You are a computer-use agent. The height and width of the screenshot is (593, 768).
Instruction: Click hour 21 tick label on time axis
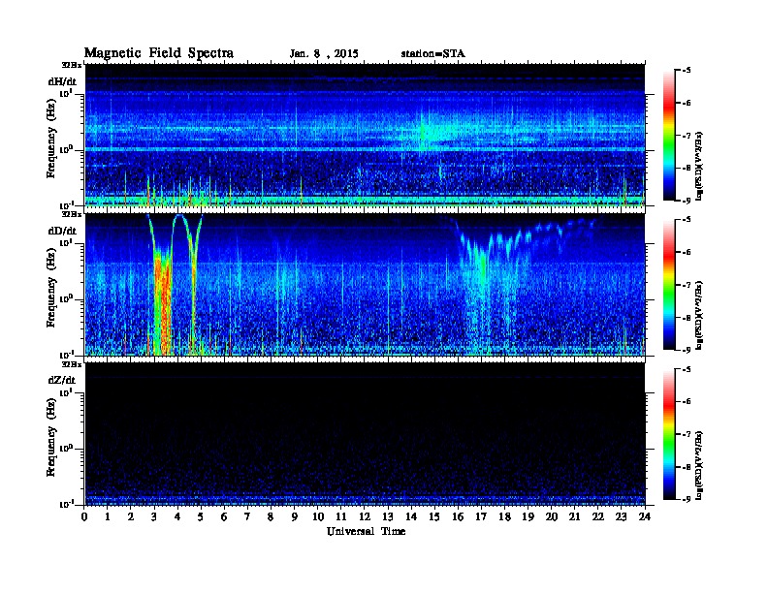tap(574, 516)
